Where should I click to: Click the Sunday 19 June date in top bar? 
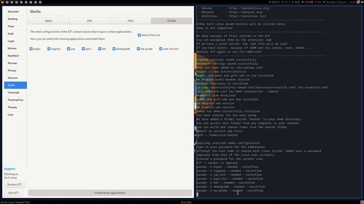(336, 2)
